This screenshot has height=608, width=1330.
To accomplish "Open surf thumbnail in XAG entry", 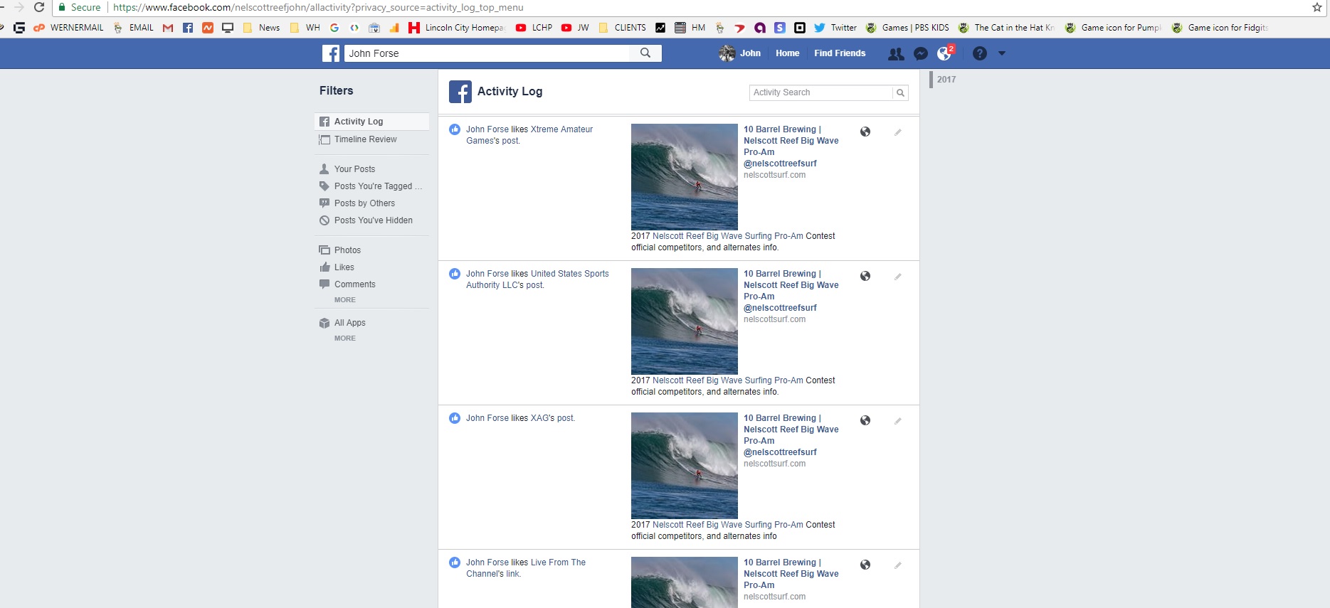I will tap(685, 466).
